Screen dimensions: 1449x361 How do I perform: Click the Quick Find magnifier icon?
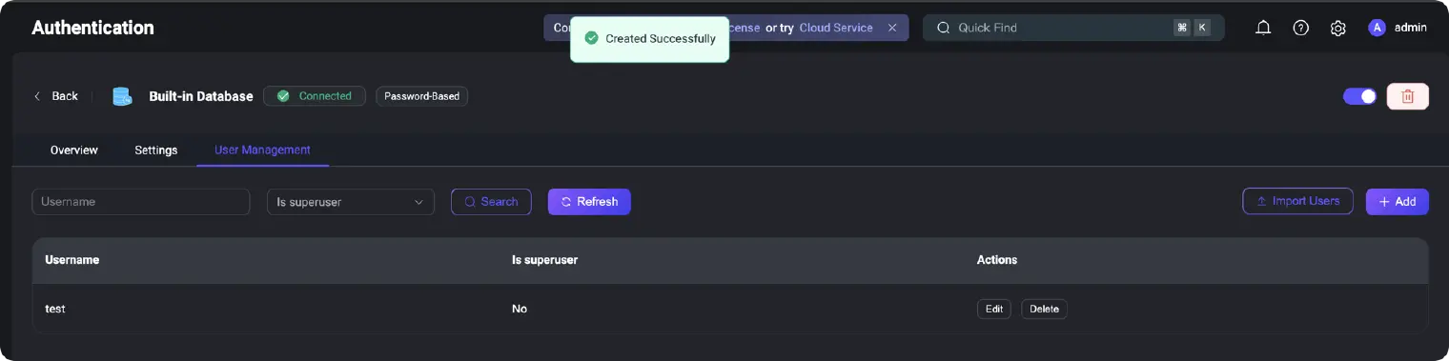[944, 28]
